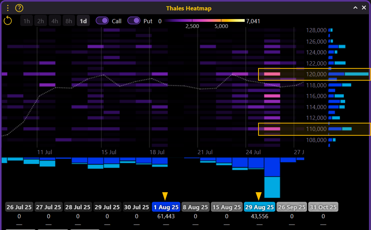Select the 1h timeframe
371x230 pixels.
[27, 21]
